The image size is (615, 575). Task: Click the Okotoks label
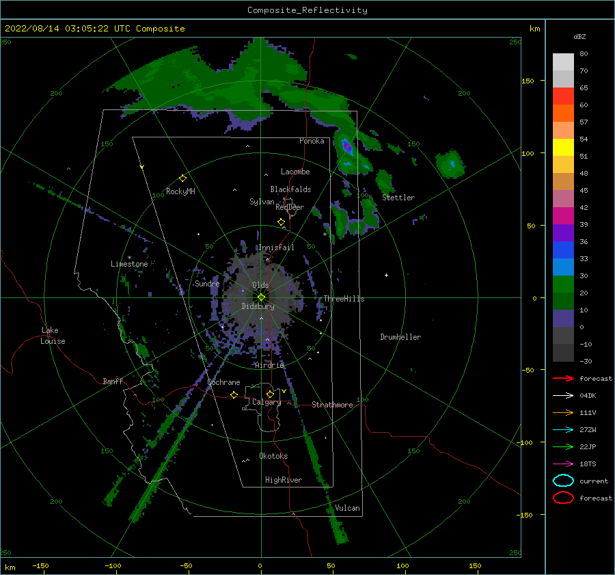point(273,455)
